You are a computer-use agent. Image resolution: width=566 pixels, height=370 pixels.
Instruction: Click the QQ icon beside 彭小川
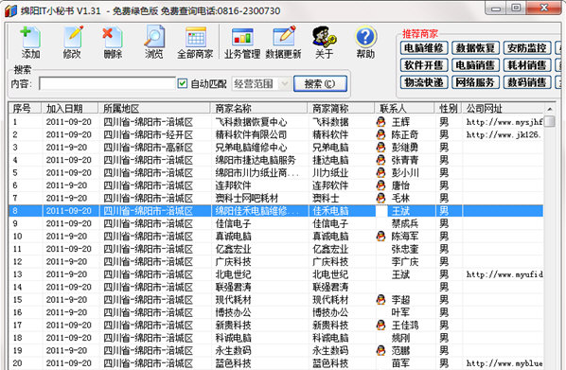click(380, 172)
